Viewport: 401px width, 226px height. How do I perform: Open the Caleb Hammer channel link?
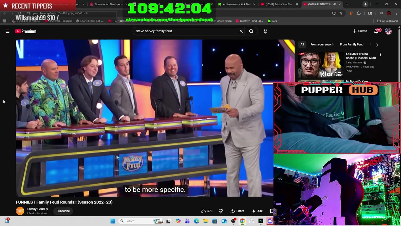(354, 62)
